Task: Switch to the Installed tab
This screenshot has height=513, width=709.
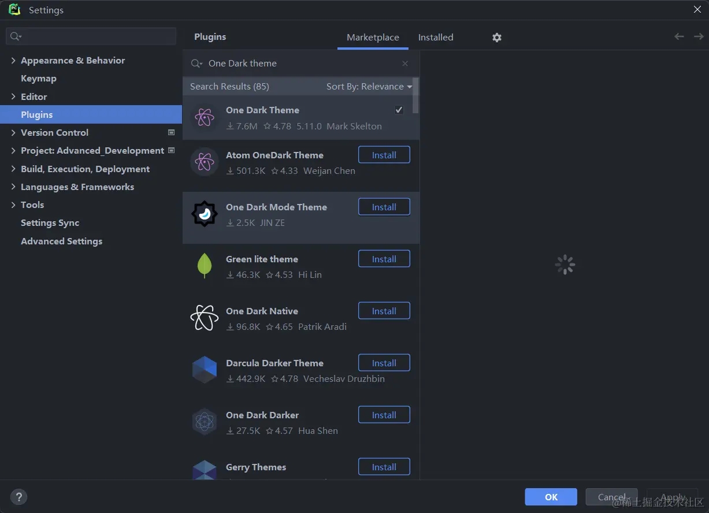Action: 435,37
